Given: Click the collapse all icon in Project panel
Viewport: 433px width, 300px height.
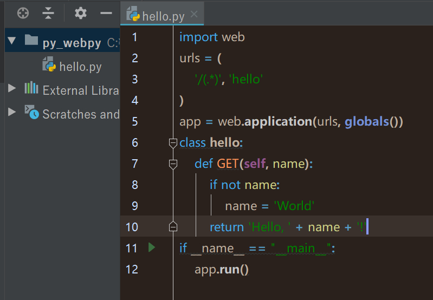Looking at the screenshot, I should [49, 13].
